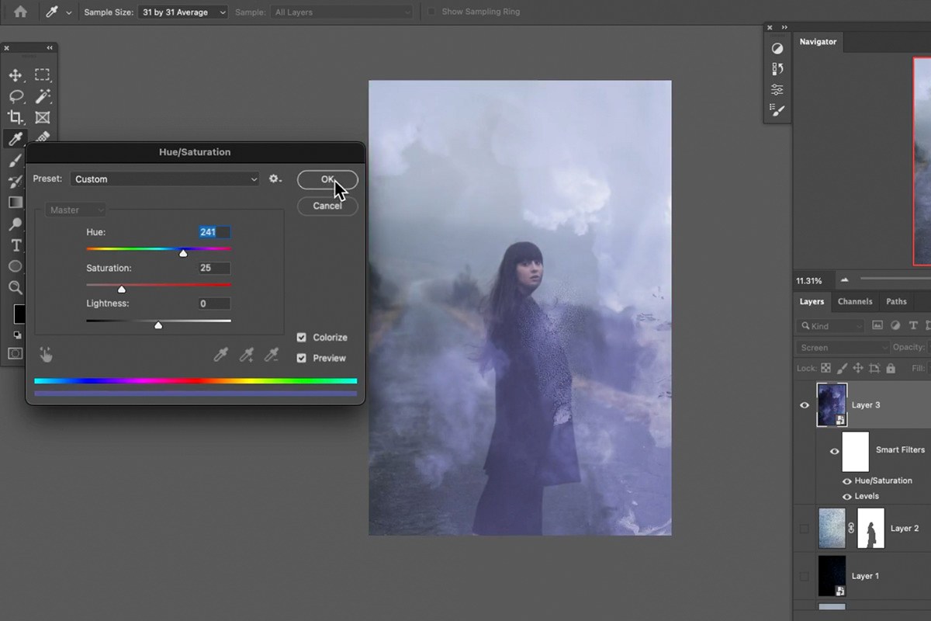Go to the Home screen
Screen dimensions: 931x621
coord(20,12)
